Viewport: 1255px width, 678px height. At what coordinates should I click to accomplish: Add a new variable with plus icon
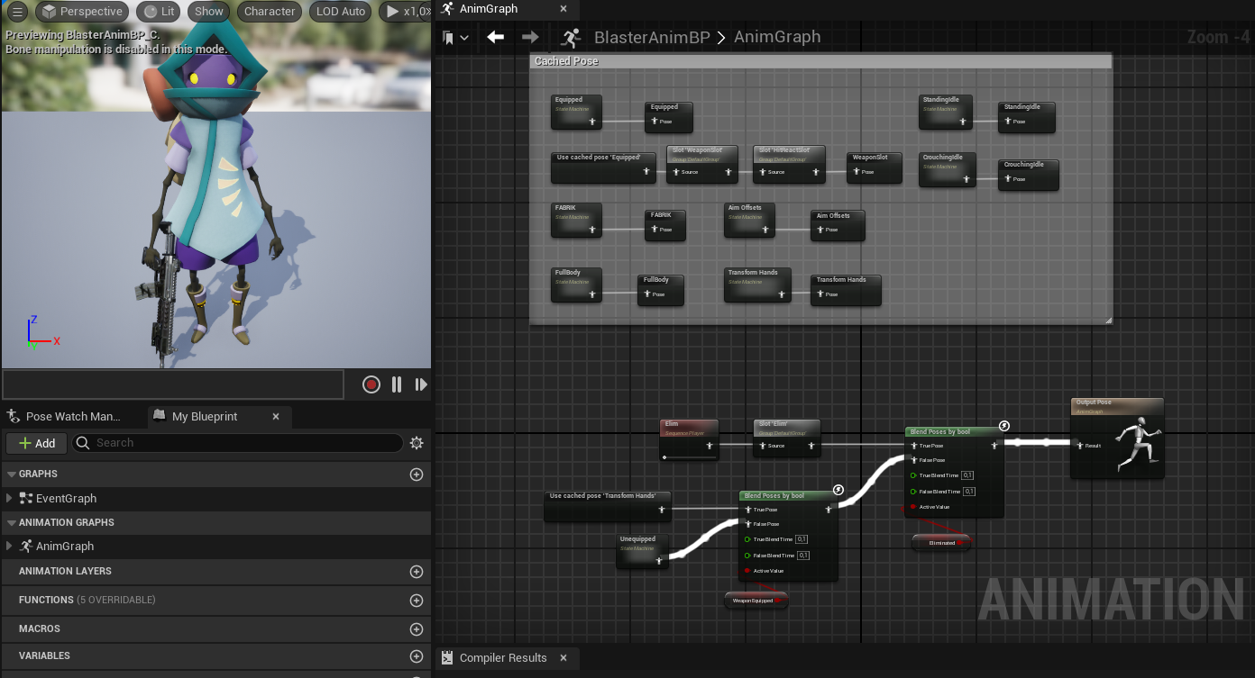pyautogui.click(x=417, y=656)
